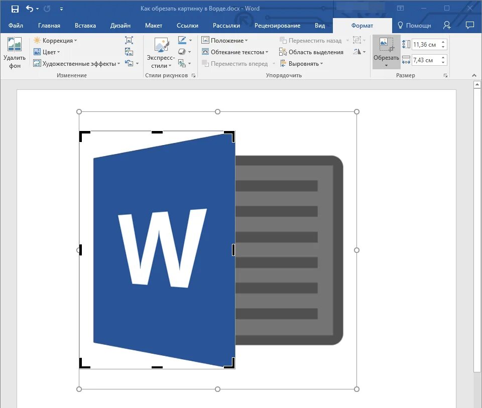482x408 pixels.
Task: Click the Compress Pictures icon
Action: point(129,40)
